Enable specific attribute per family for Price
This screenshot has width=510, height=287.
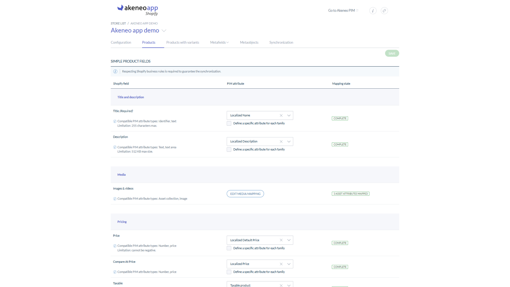[x=229, y=248]
